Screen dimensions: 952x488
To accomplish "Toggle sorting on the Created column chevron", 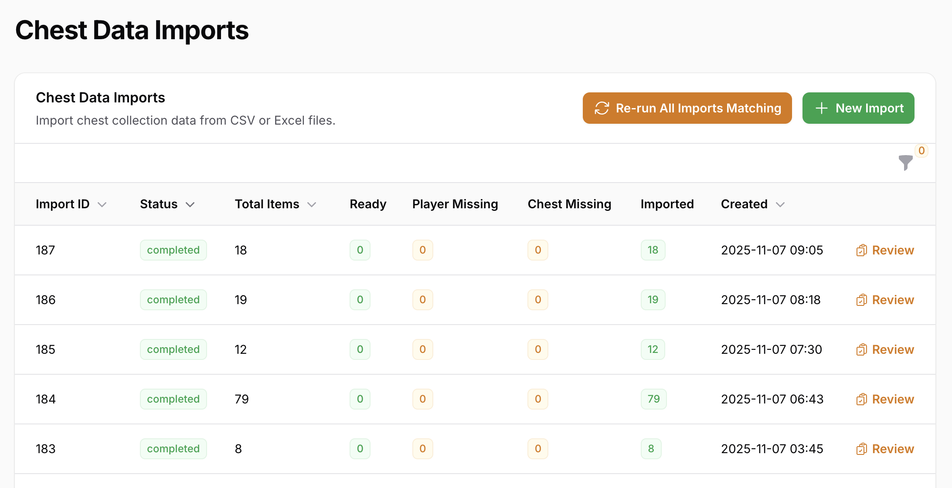I will (x=780, y=205).
